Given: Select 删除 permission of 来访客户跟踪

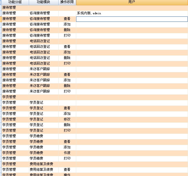Looking at the screenshot, I should click(x=67, y=86).
